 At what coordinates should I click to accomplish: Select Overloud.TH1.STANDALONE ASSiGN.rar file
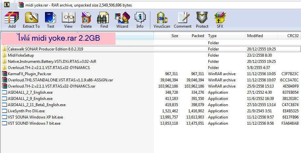[151, 80]
